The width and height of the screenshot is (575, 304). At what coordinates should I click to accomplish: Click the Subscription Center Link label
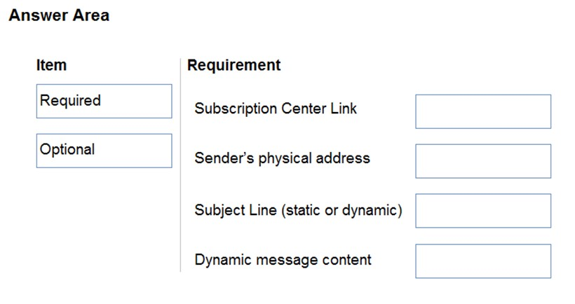(276, 109)
